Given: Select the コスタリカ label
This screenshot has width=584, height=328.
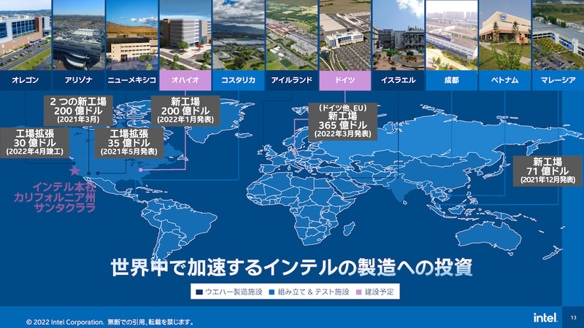Looking at the screenshot, I should click(x=239, y=80).
